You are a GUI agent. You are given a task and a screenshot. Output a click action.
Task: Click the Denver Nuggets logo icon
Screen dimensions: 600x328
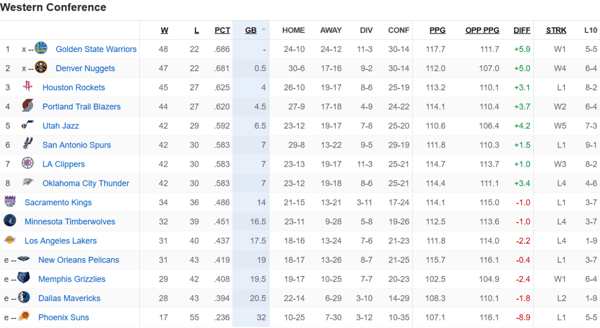tap(41, 67)
